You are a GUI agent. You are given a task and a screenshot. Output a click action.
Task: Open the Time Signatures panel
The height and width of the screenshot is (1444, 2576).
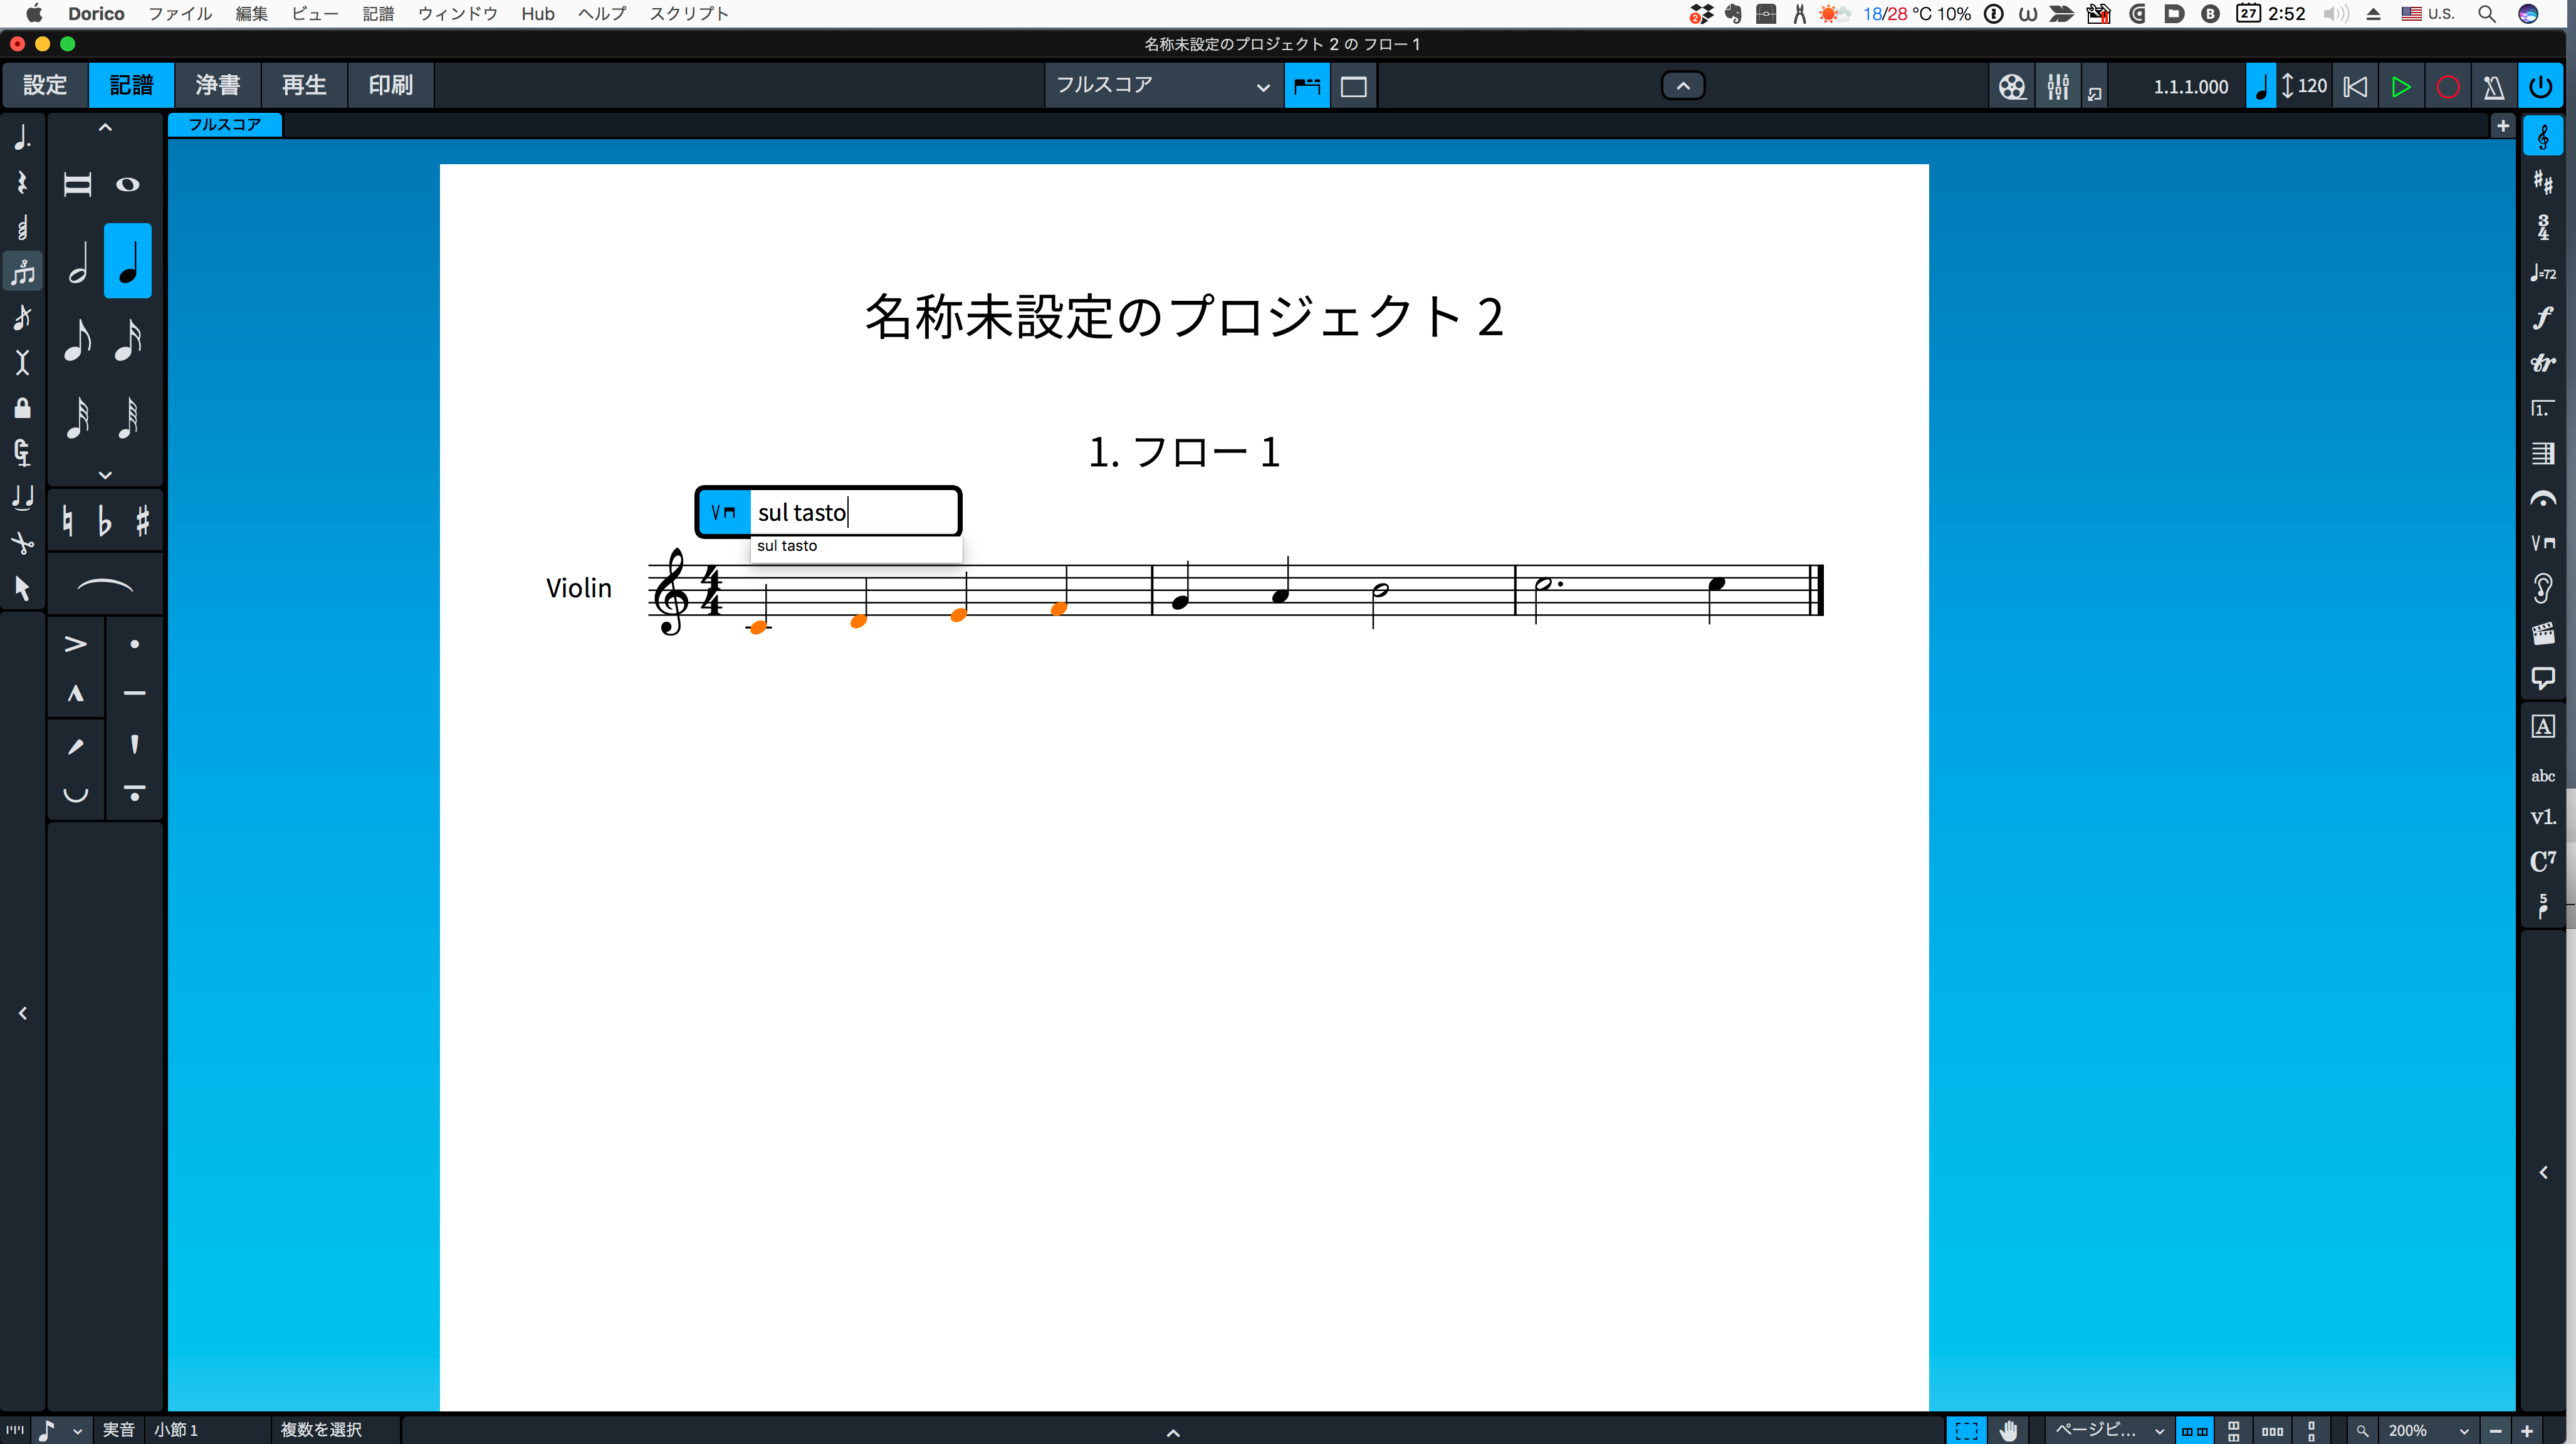[2543, 227]
